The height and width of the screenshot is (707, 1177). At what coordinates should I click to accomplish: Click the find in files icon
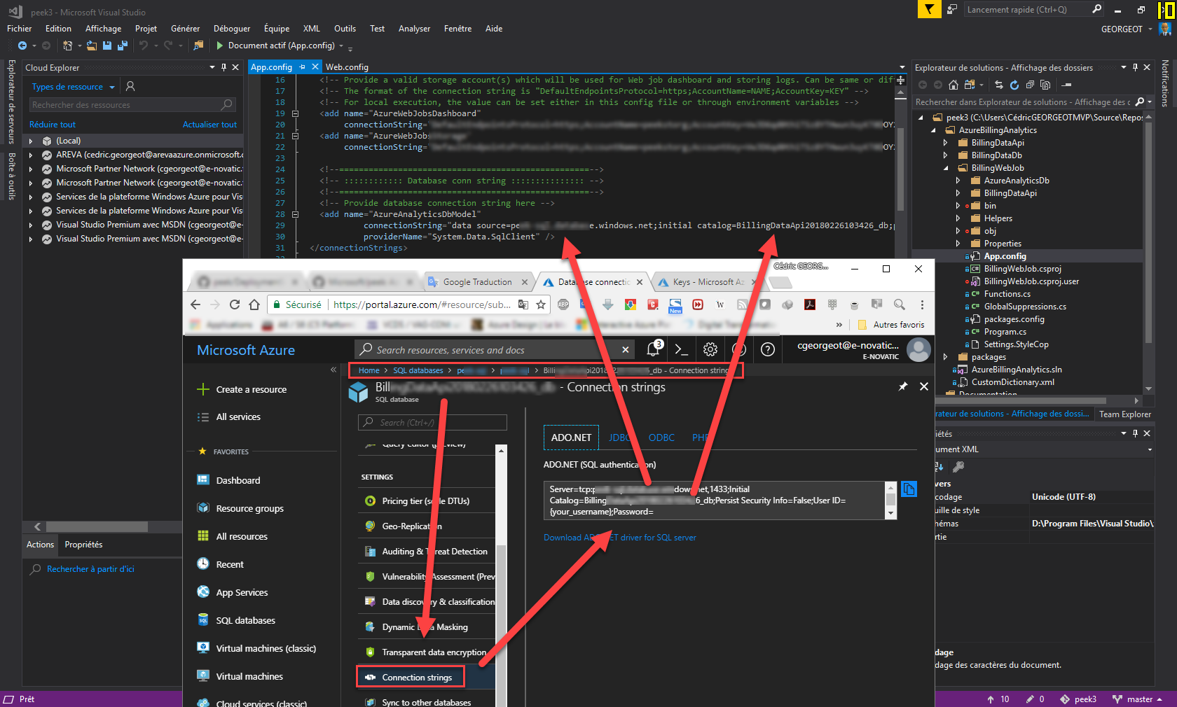[x=199, y=45]
